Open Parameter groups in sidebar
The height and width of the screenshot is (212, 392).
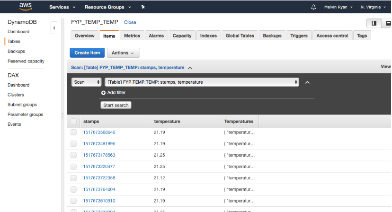pyautogui.click(x=25, y=115)
